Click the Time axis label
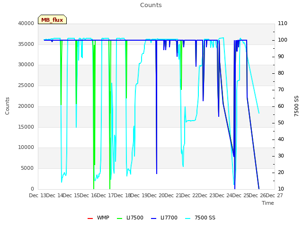The width and height of the screenshot is (303, 227). point(268,203)
